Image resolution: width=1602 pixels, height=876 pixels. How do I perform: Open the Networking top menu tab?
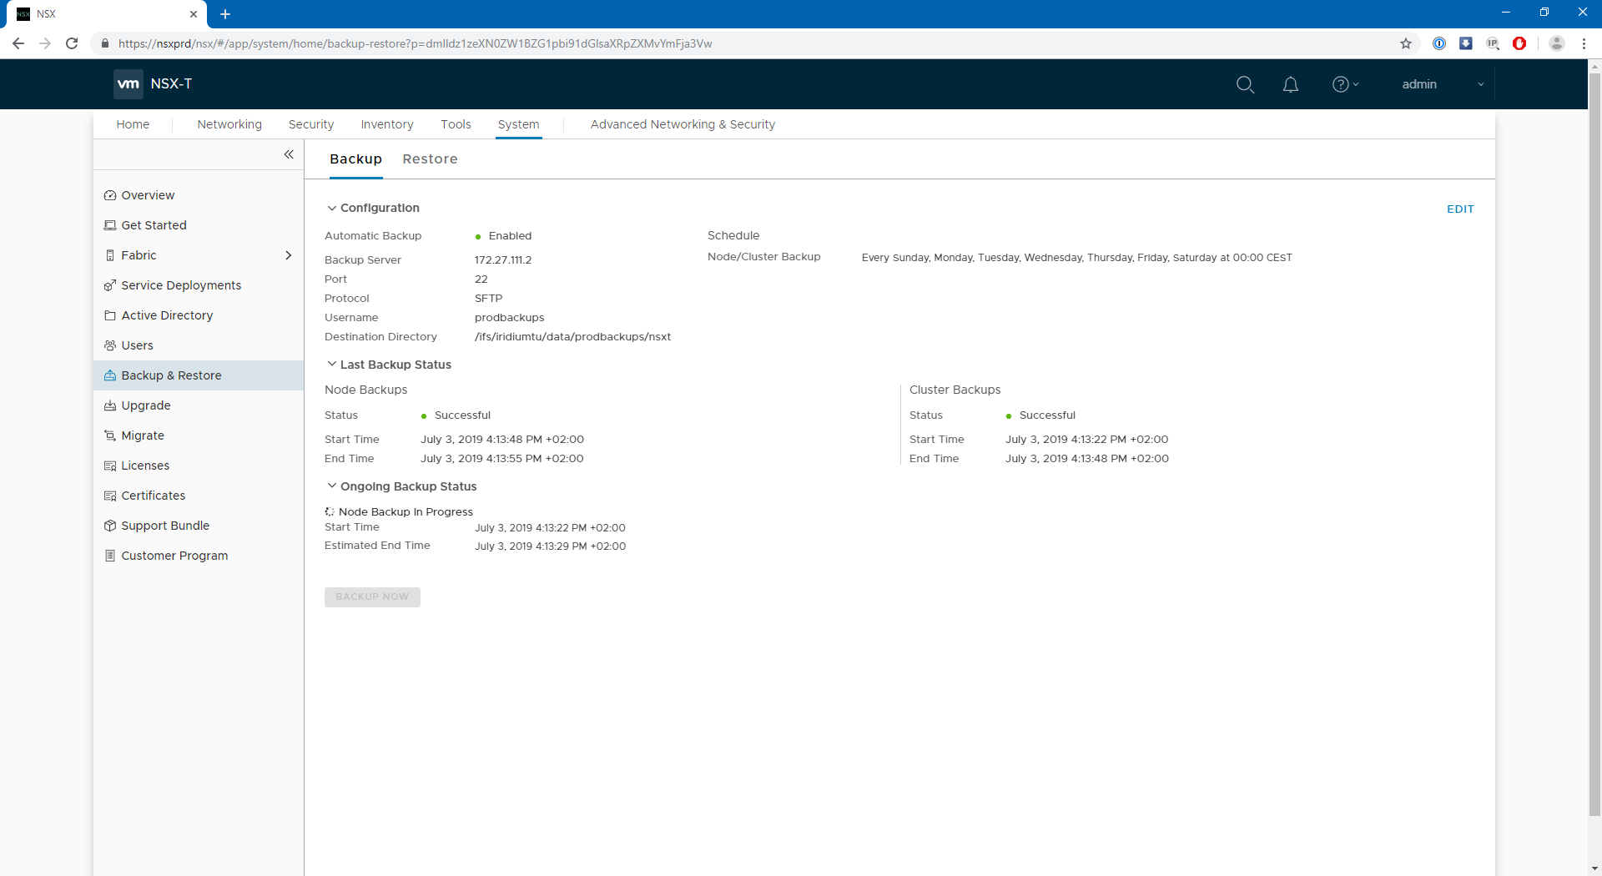(229, 124)
